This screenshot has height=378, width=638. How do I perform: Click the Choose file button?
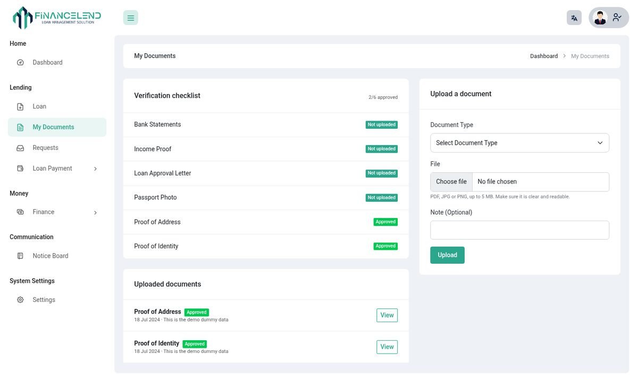451,182
